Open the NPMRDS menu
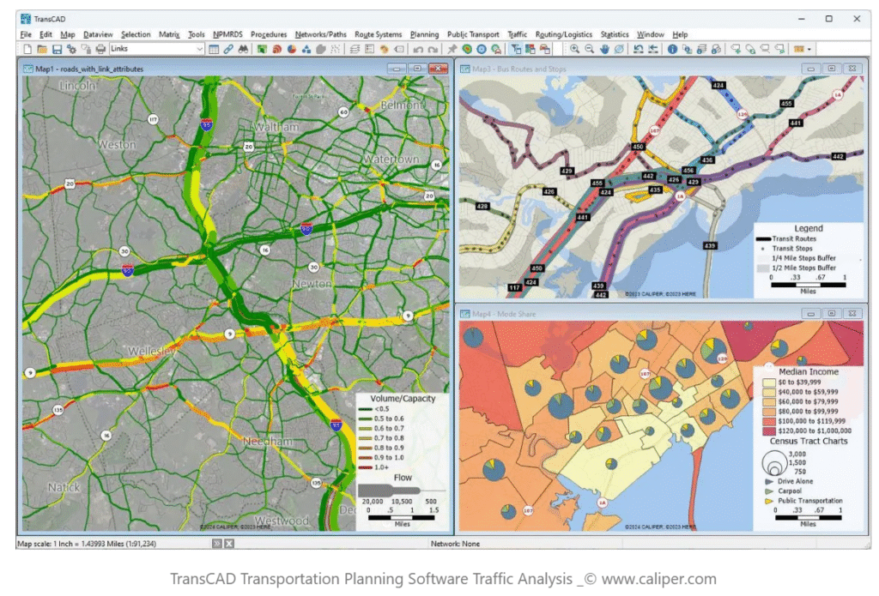The width and height of the screenshot is (879, 596). click(x=227, y=34)
